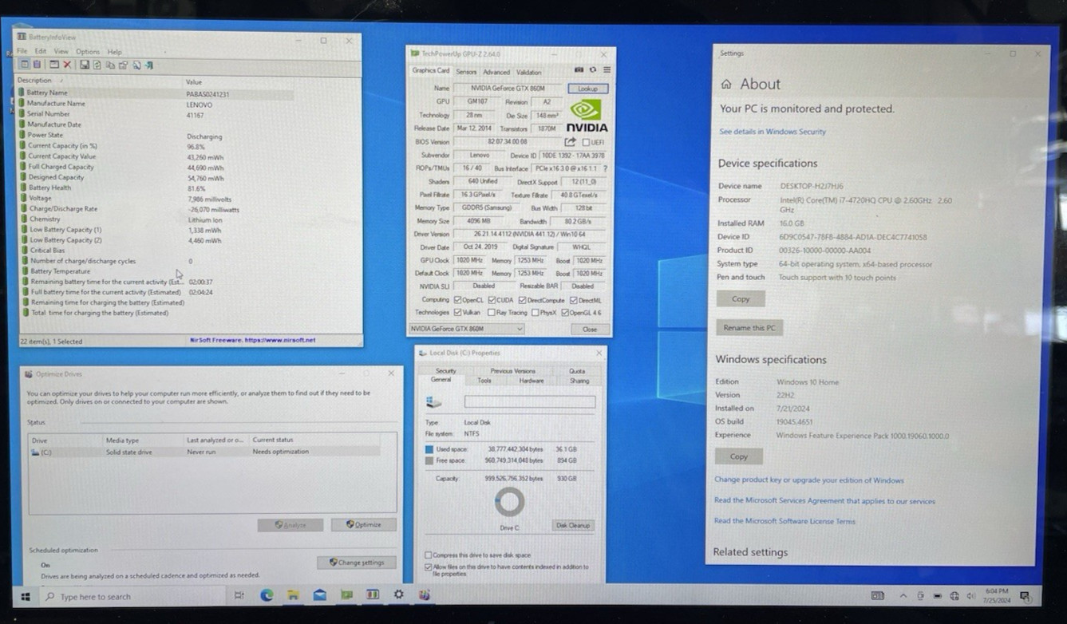Open the File menu in BatteryInfoView

coord(22,51)
